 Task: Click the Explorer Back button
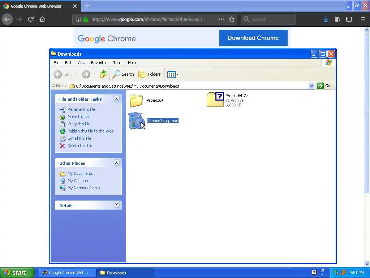click(x=63, y=74)
